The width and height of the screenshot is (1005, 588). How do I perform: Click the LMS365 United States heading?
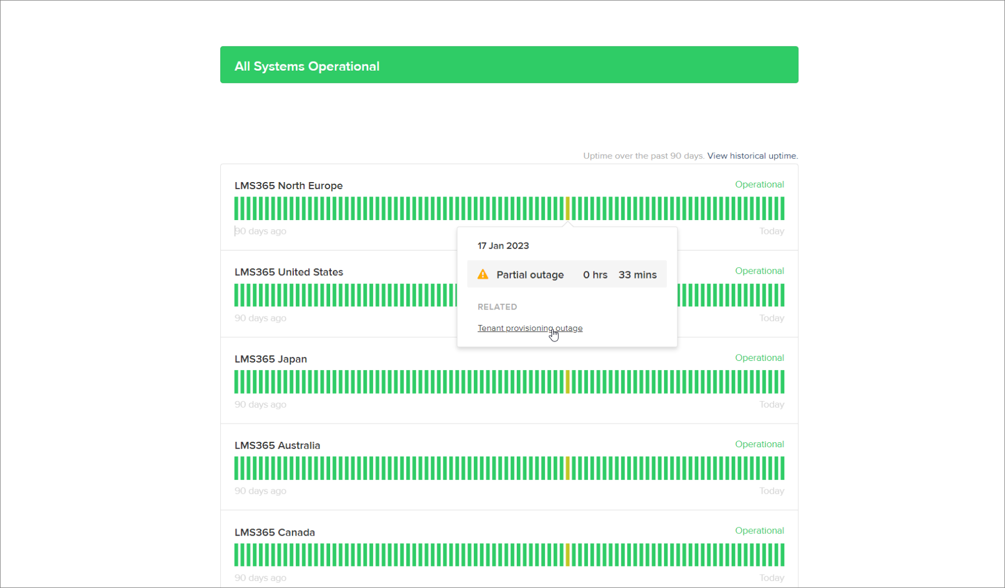click(x=288, y=272)
